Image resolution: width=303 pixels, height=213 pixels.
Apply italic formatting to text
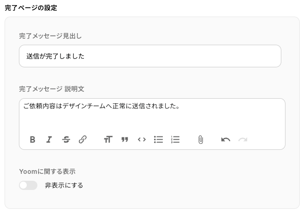click(49, 139)
